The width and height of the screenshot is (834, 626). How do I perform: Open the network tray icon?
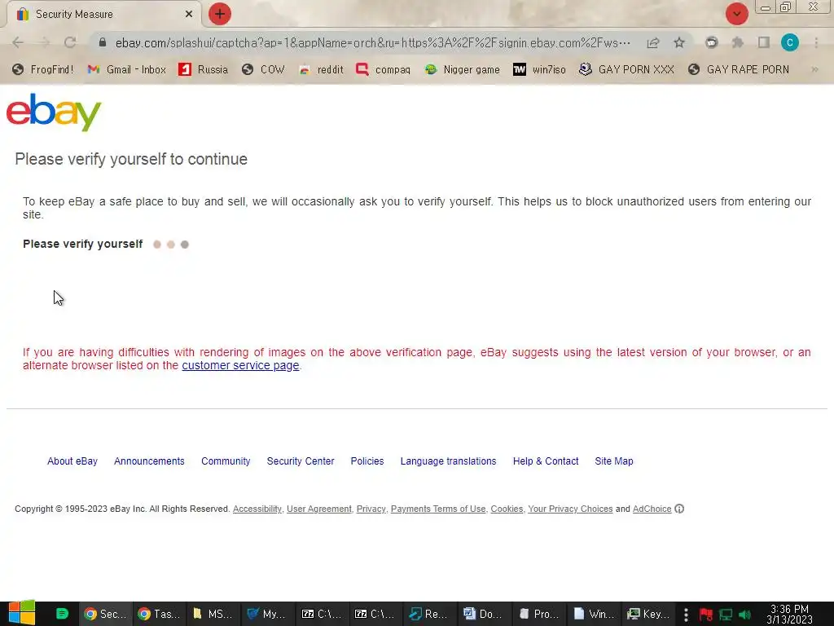(726, 615)
